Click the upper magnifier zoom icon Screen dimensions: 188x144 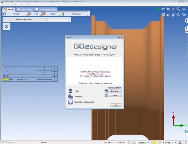(178, 9)
